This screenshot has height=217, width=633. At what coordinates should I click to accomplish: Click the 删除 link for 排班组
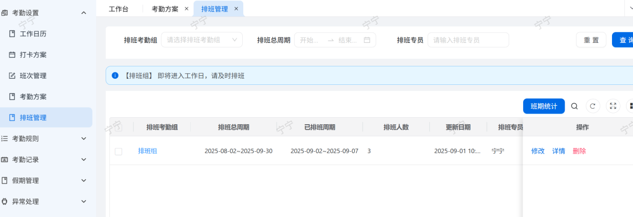coord(579,151)
